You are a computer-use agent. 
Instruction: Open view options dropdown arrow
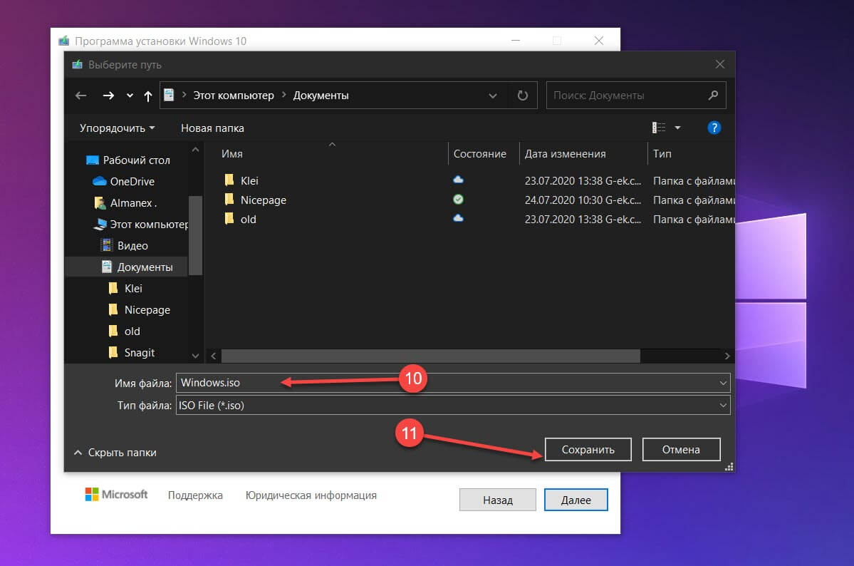(677, 128)
